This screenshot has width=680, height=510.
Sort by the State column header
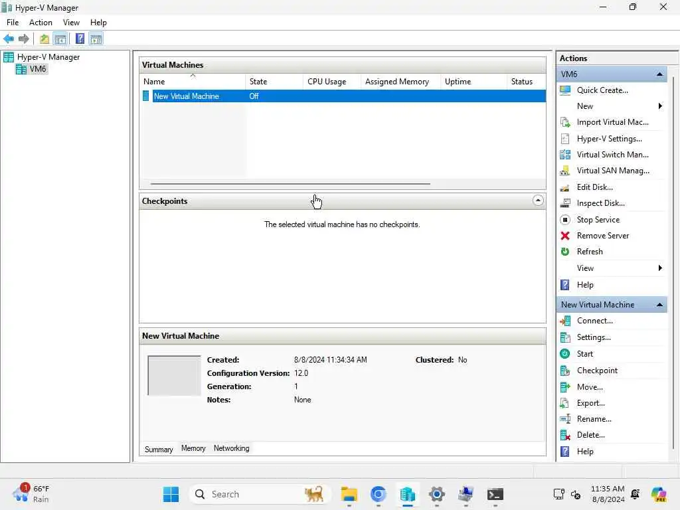click(x=274, y=82)
